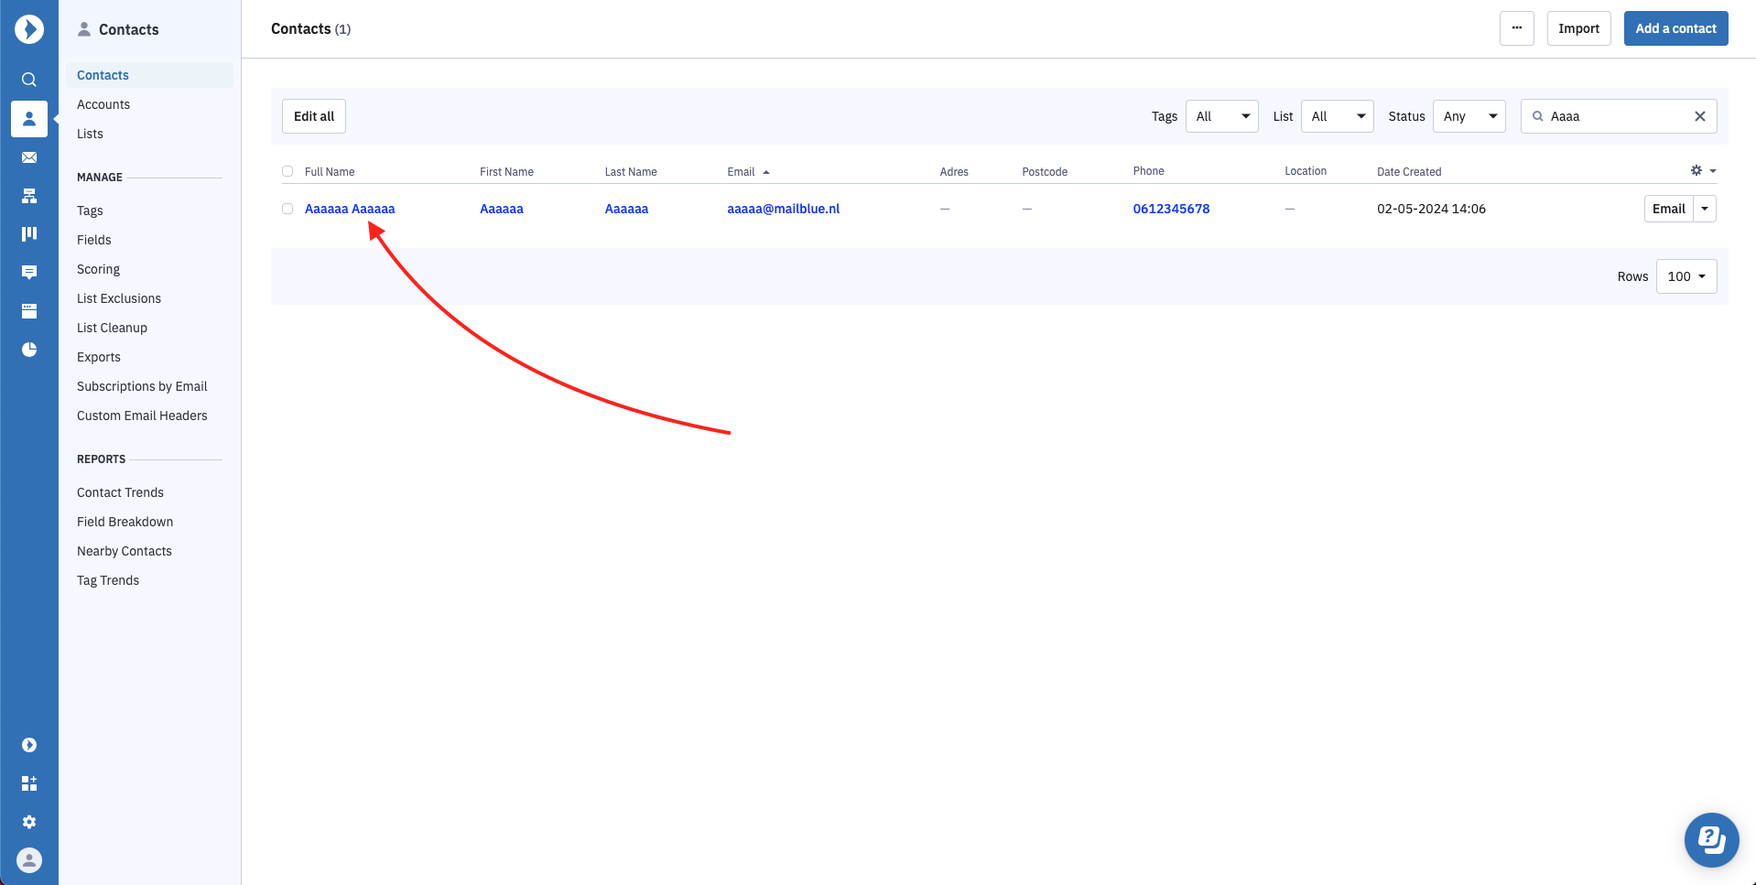
Task: Open Field Breakdown report
Action: [125, 522]
